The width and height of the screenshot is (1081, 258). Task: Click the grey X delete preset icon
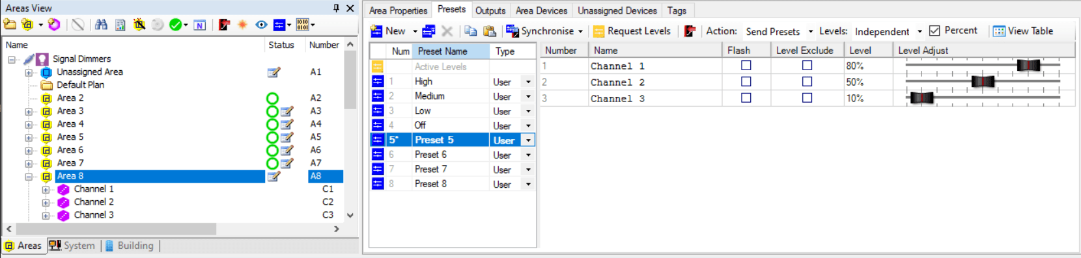tap(447, 31)
